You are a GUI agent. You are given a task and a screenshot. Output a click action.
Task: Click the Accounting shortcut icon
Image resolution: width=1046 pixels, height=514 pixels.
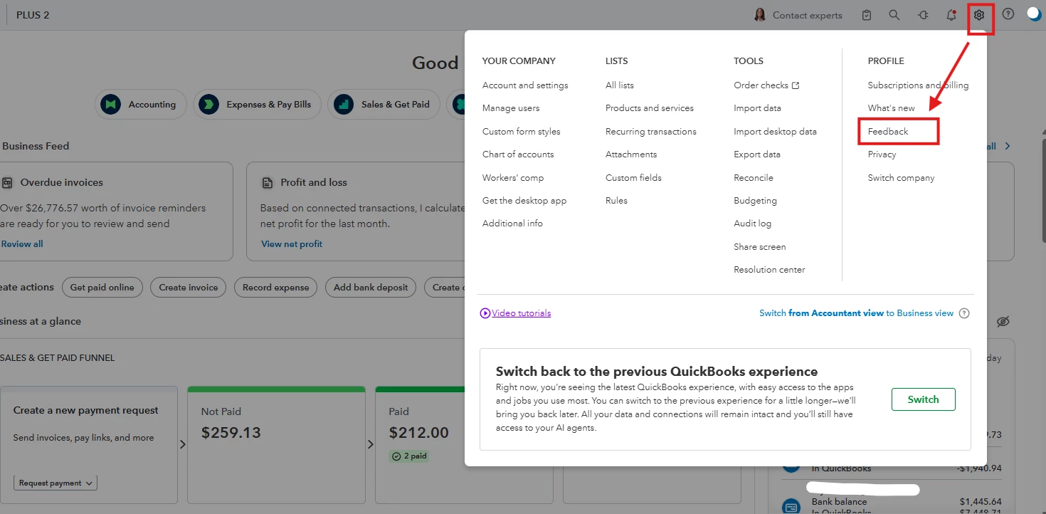110,104
